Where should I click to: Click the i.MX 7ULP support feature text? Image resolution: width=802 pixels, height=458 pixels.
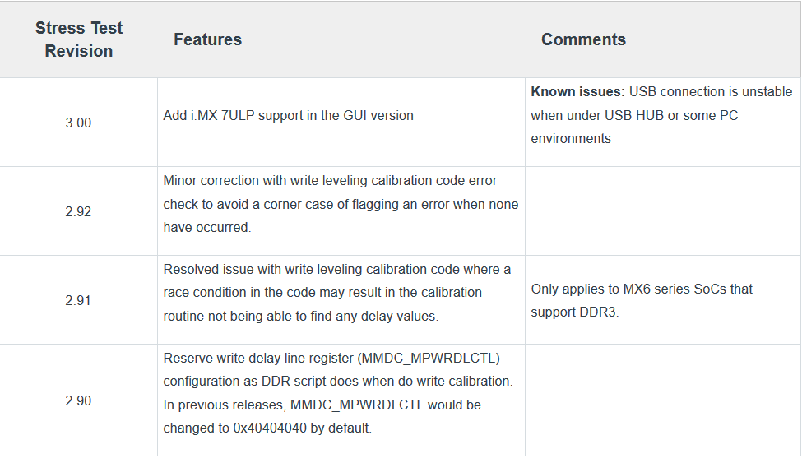pyautogui.click(x=288, y=115)
